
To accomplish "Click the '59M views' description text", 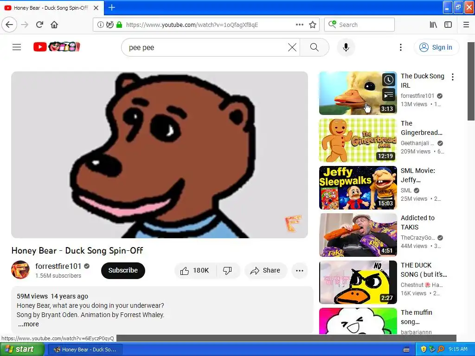I will pos(32,296).
